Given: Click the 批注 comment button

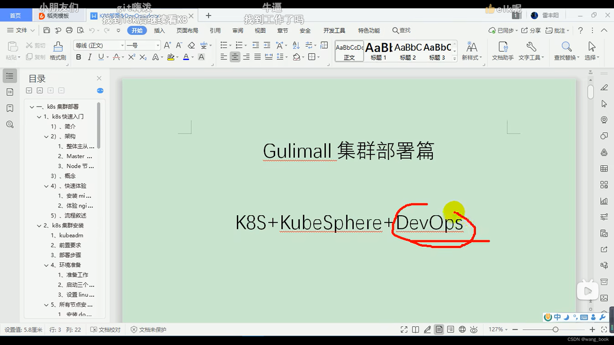Looking at the screenshot, I should pos(557,30).
